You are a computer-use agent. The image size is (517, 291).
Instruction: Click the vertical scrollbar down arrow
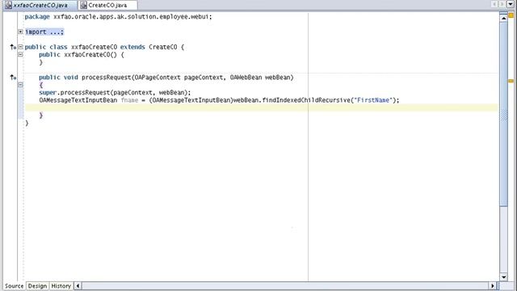tap(503, 277)
